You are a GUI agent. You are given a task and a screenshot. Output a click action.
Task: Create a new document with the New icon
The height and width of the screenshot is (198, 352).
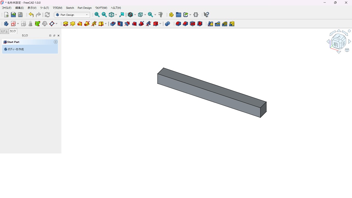coord(6,15)
